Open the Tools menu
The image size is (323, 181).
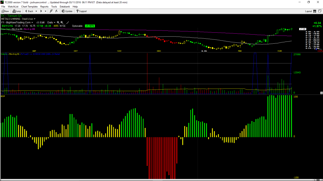click(x=54, y=7)
